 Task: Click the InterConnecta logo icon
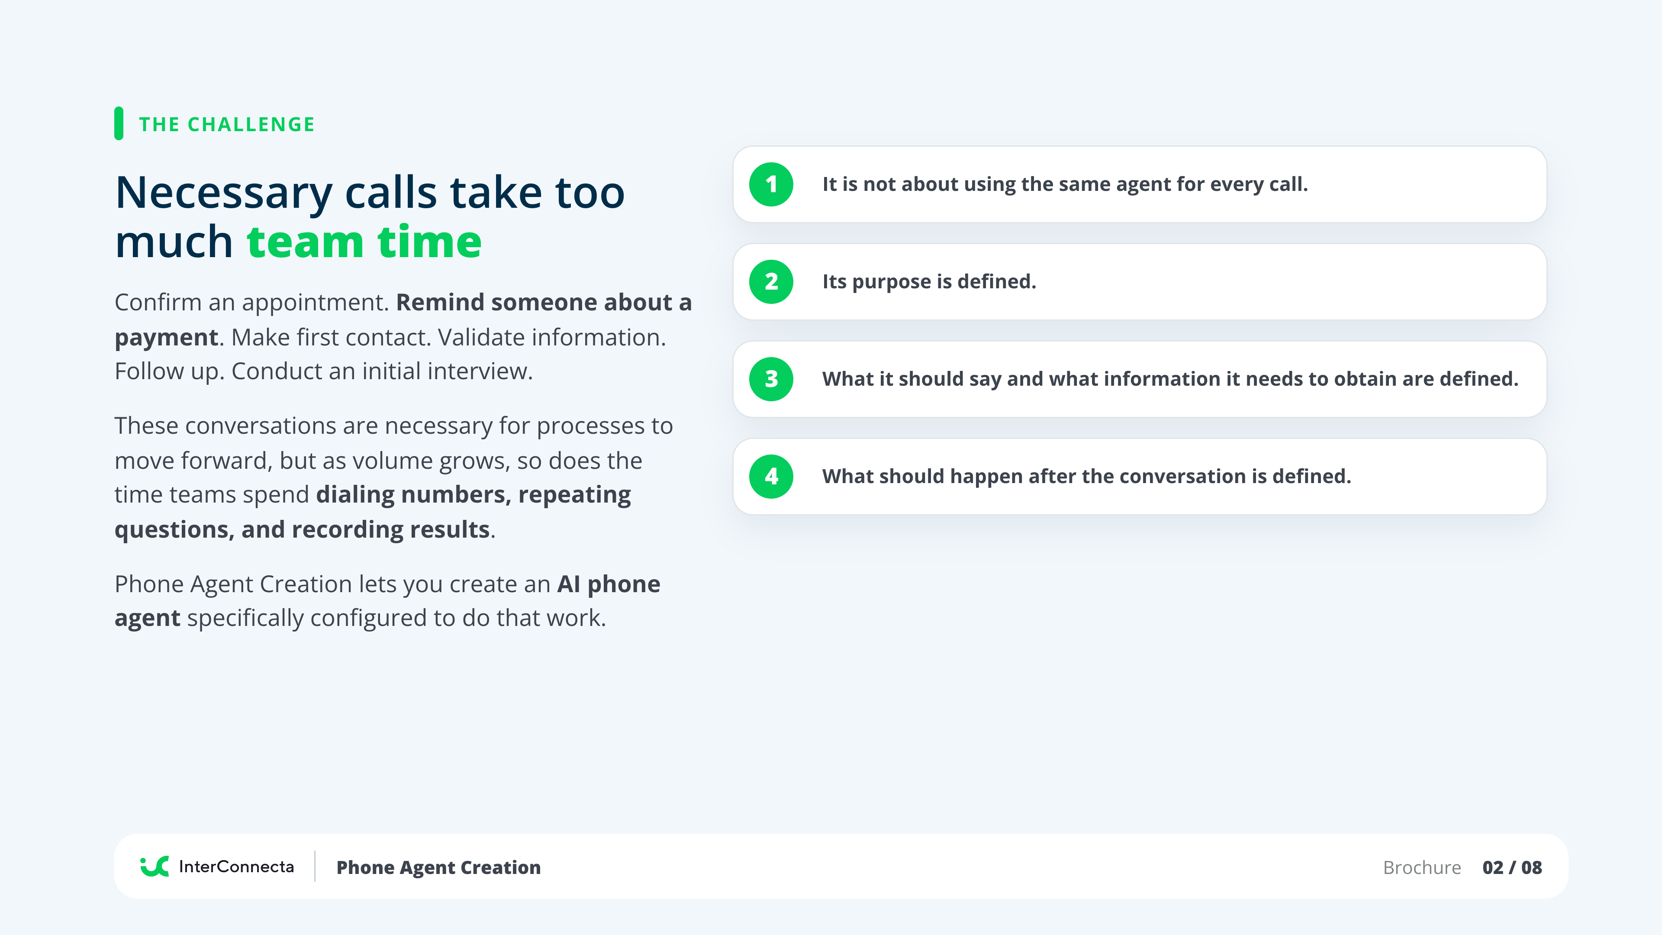(155, 867)
